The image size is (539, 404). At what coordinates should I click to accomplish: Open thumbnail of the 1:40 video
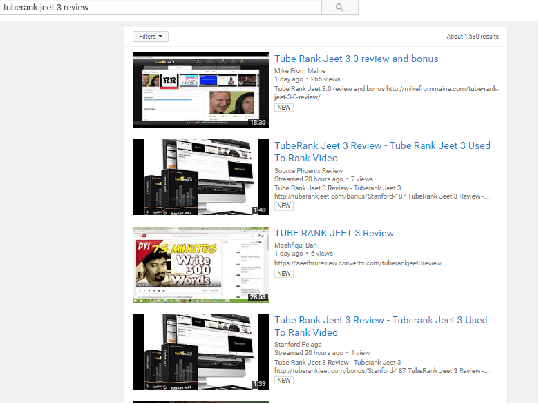point(201,177)
